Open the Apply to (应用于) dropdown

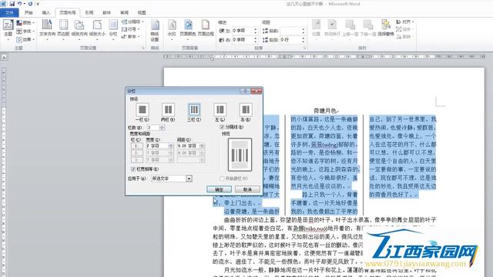[189, 179]
